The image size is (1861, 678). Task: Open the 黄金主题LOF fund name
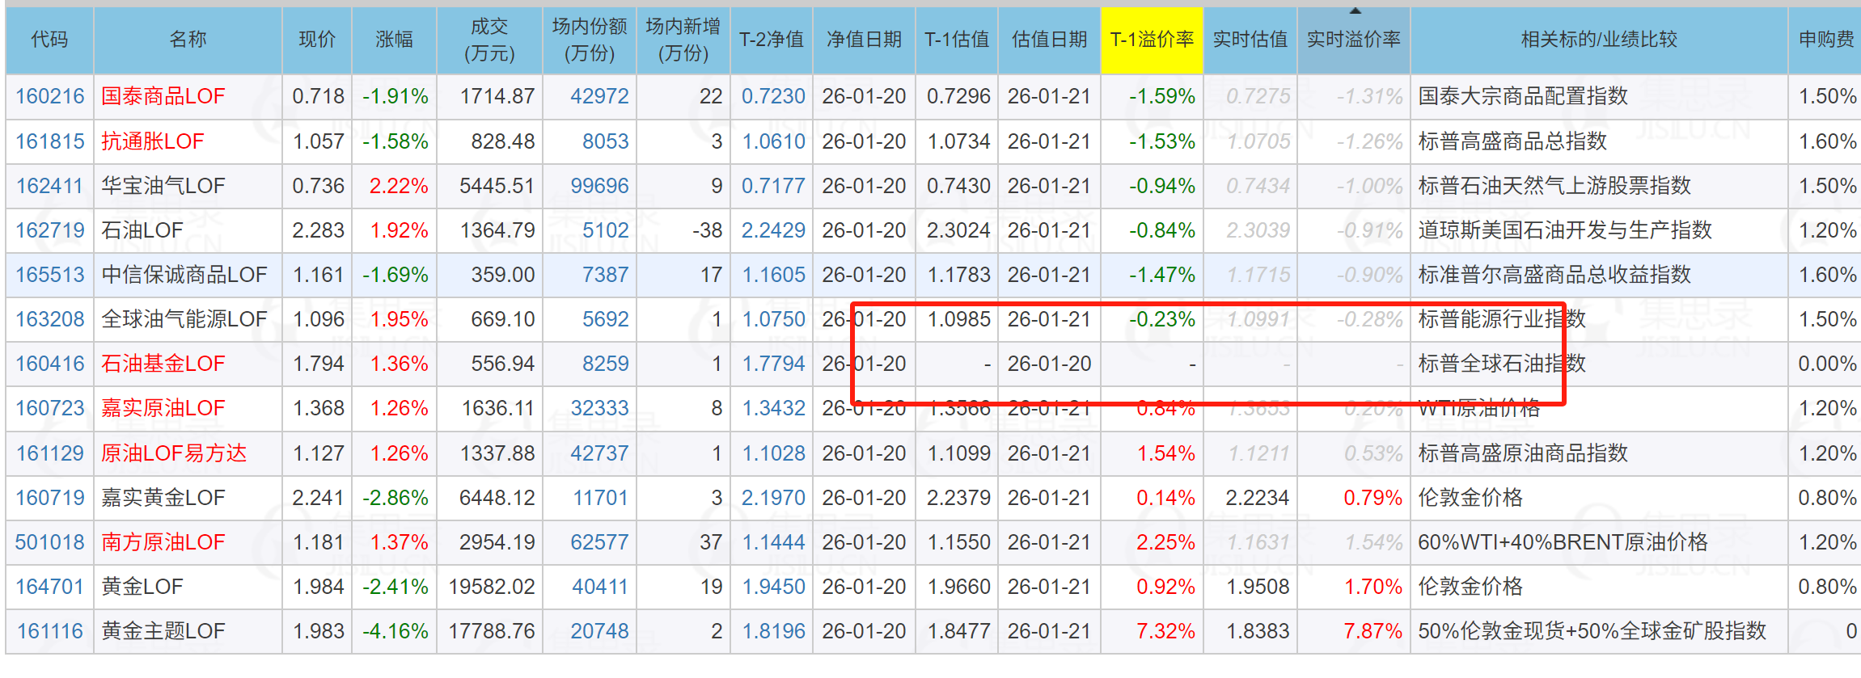(x=163, y=631)
